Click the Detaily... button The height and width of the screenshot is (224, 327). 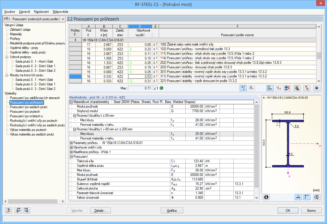coord(100,211)
